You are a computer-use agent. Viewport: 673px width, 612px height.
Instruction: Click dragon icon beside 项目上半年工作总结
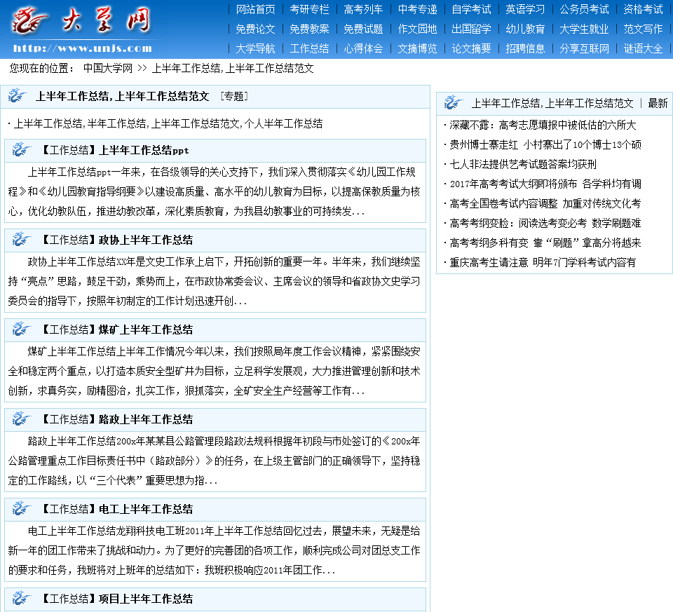(x=22, y=598)
